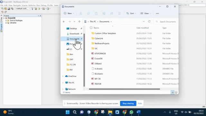Open WhatsApp from the taskbar

pos(131,112)
